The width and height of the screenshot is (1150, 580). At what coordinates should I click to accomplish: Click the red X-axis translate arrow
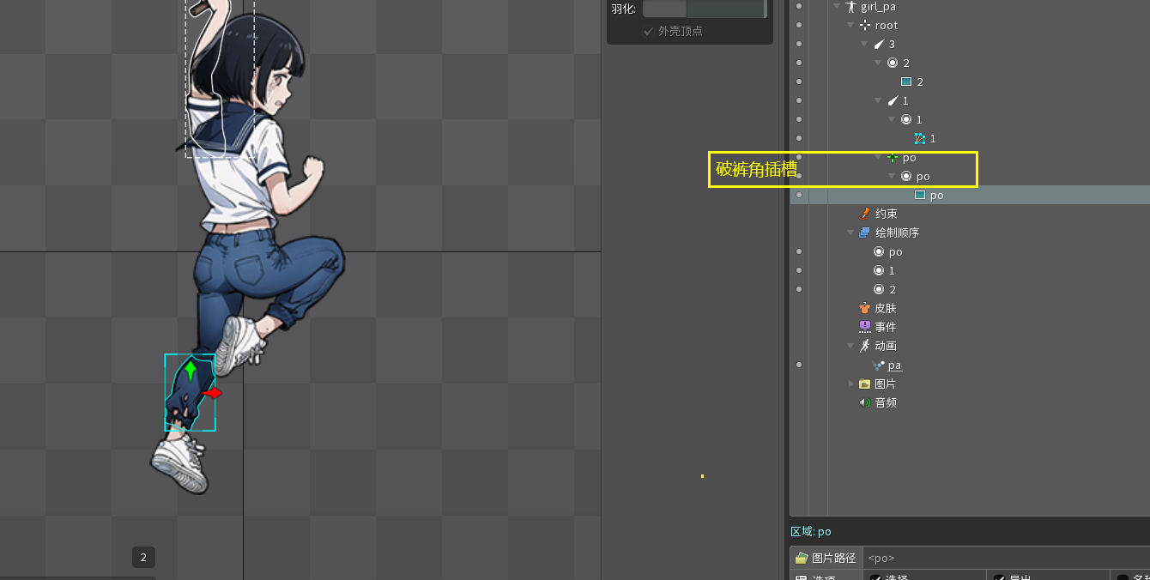click(x=213, y=393)
